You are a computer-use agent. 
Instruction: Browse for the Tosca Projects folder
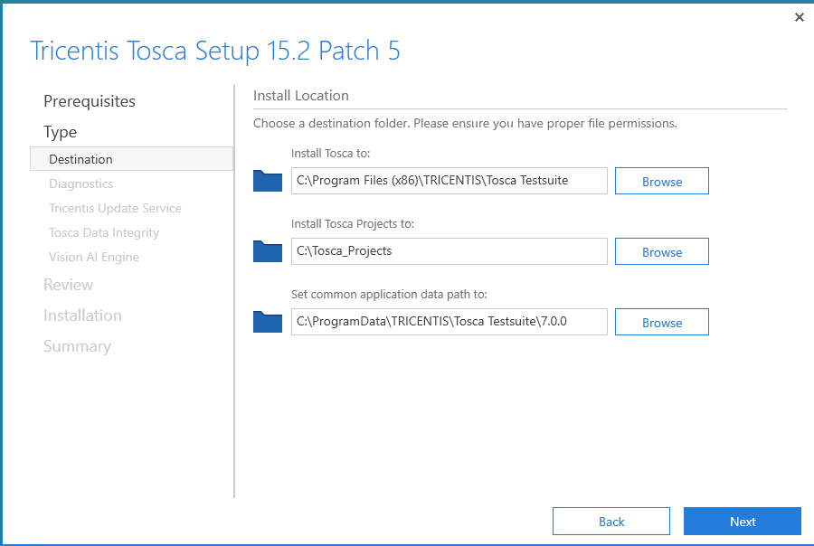click(661, 251)
